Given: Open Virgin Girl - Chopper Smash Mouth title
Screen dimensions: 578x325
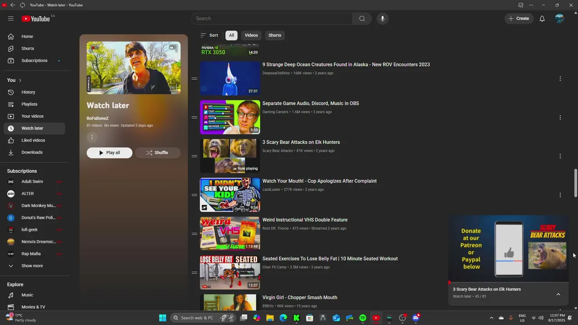Looking at the screenshot, I should (x=300, y=297).
